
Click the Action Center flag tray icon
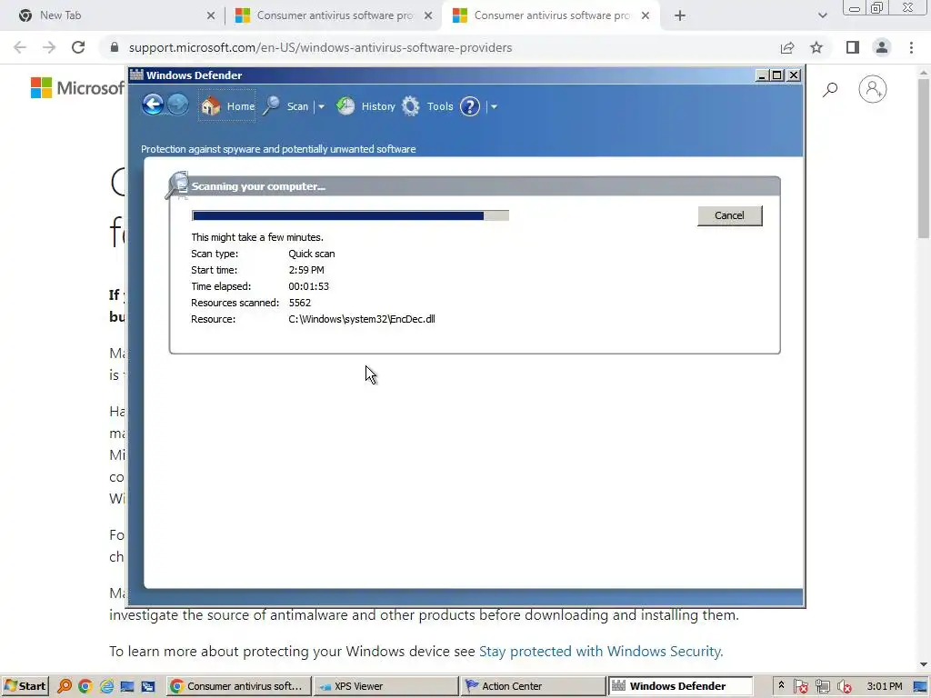coord(800,687)
